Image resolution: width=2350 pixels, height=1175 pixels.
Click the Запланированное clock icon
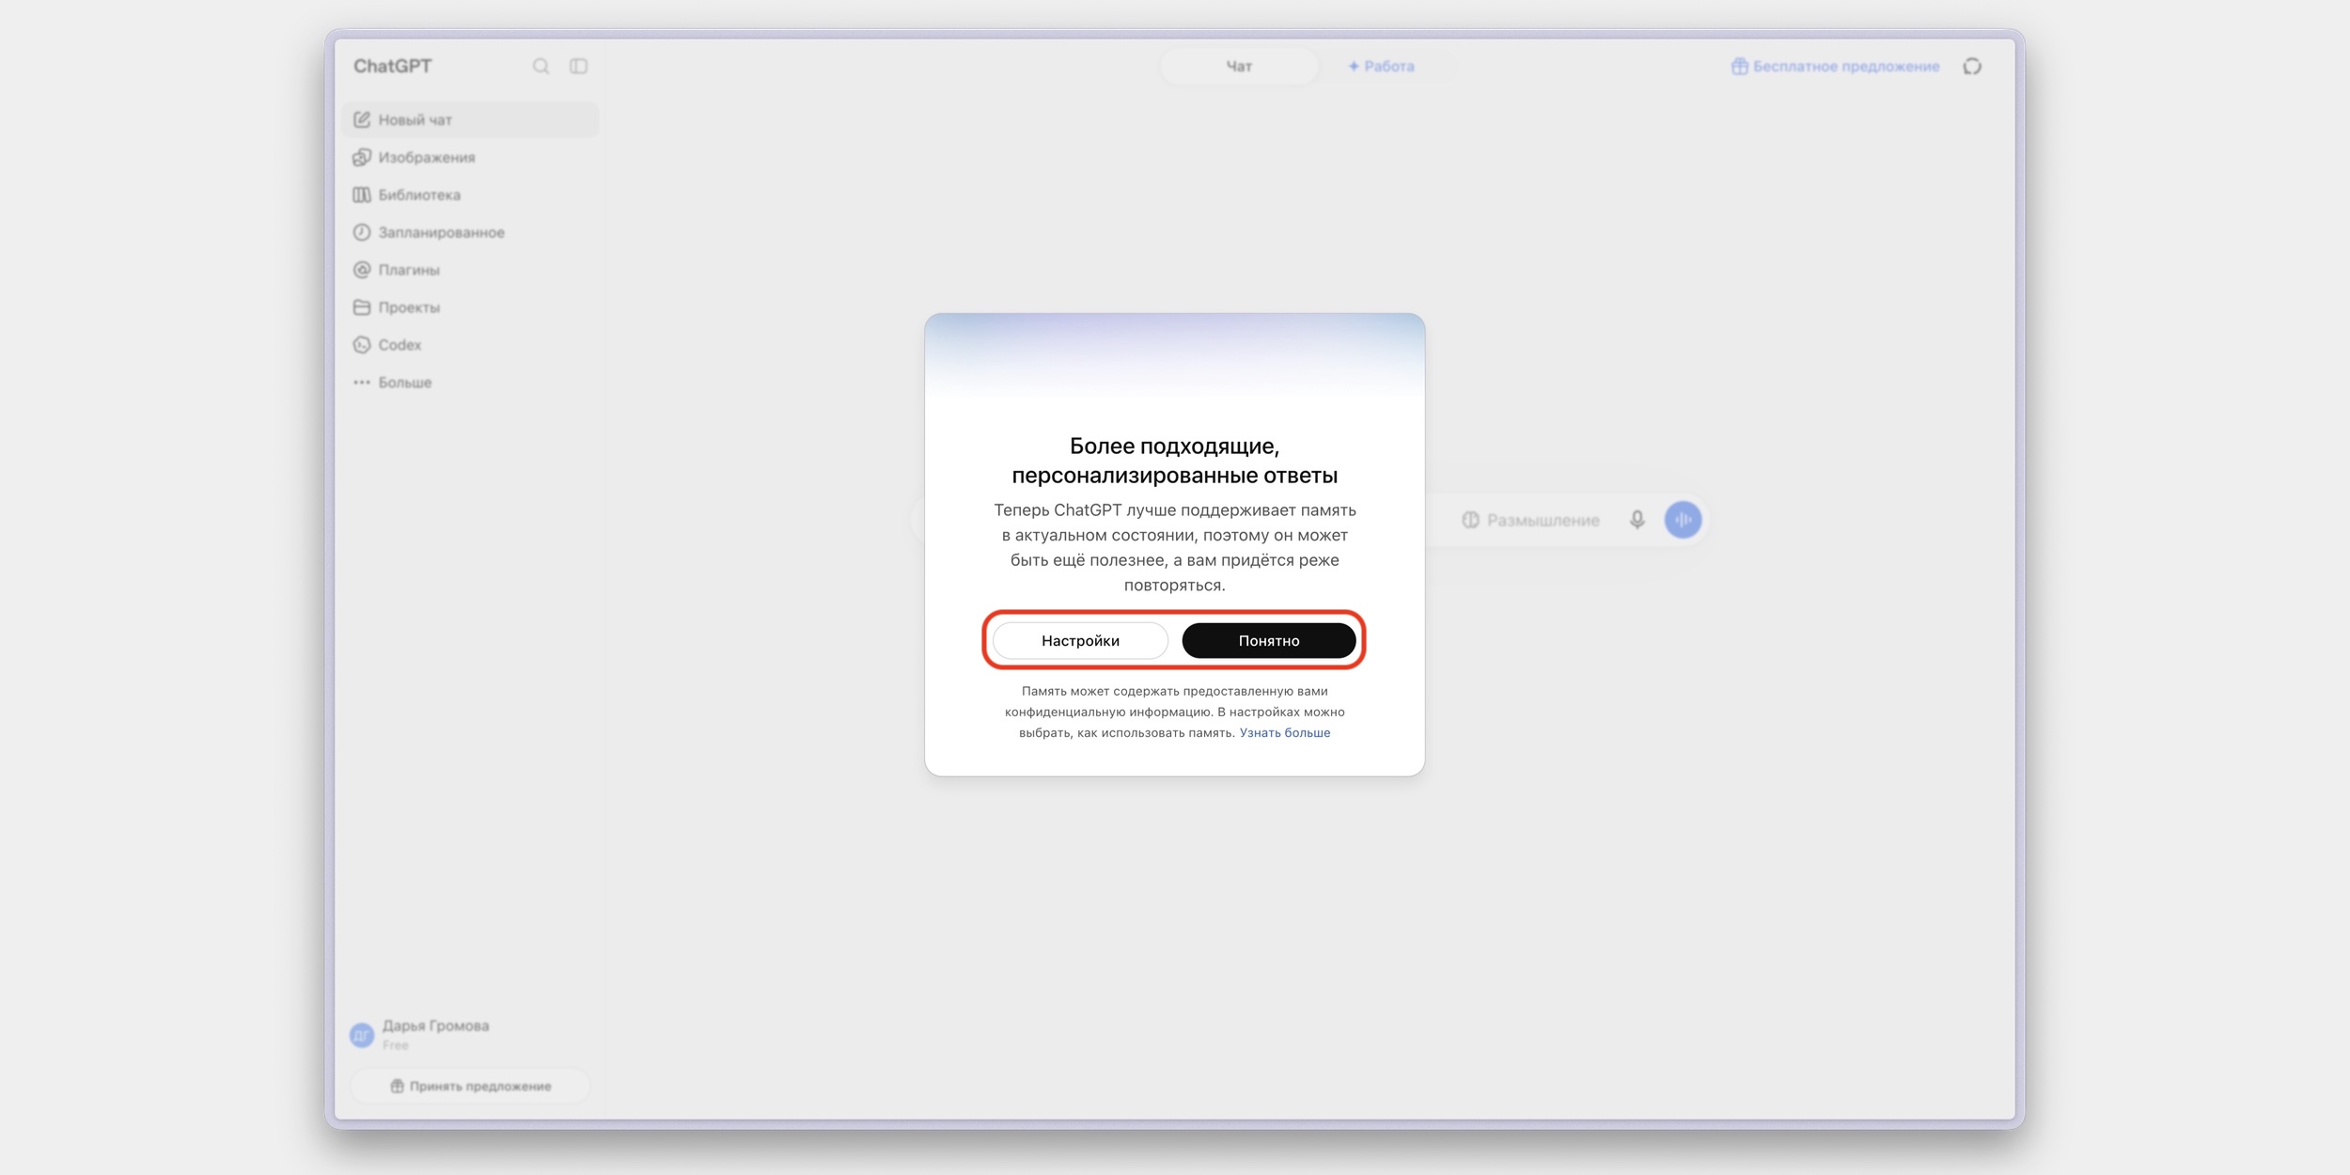click(362, 232)
